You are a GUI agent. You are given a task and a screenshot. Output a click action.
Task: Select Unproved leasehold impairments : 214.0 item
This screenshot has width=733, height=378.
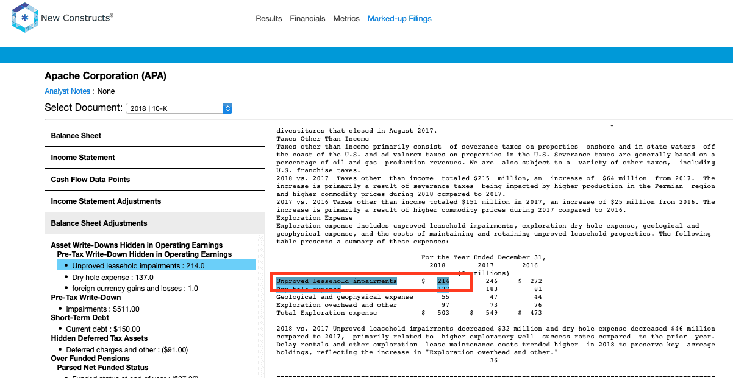coord(156,265)
